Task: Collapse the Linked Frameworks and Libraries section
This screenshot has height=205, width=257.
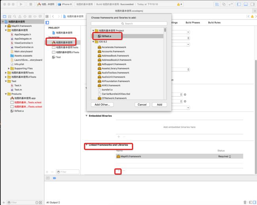Action: click(86, 145)
